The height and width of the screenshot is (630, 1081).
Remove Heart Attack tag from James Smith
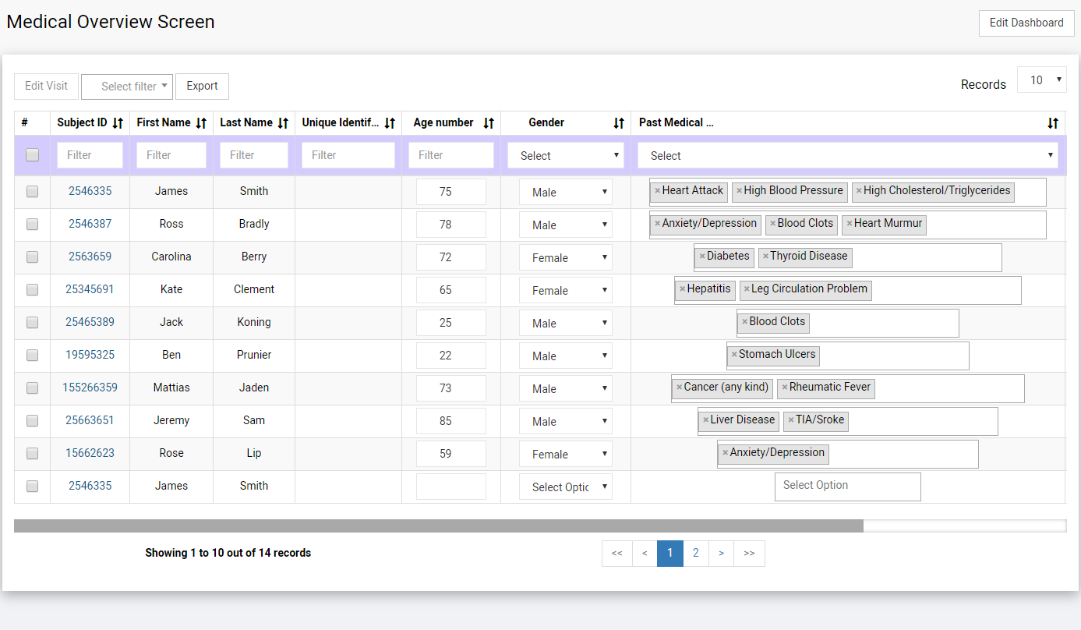tap(657, 191)
